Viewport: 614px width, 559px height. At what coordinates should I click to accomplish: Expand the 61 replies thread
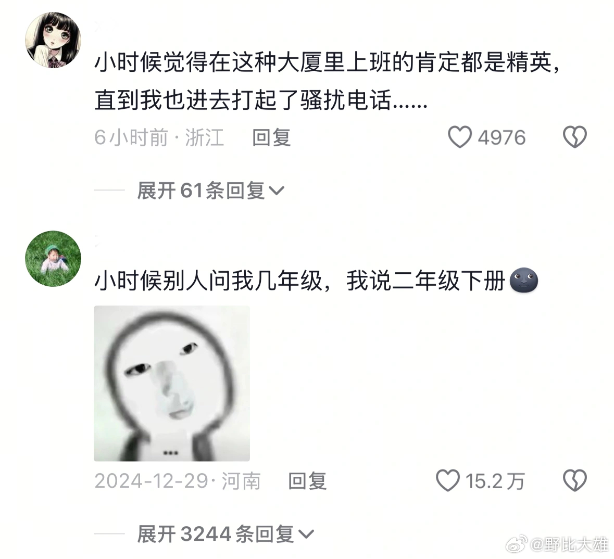pos(210,191)
